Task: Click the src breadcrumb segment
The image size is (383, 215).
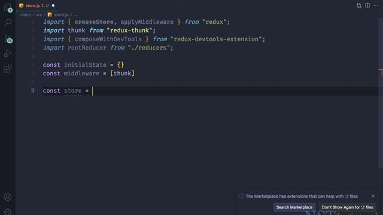Action: point(39,14)
